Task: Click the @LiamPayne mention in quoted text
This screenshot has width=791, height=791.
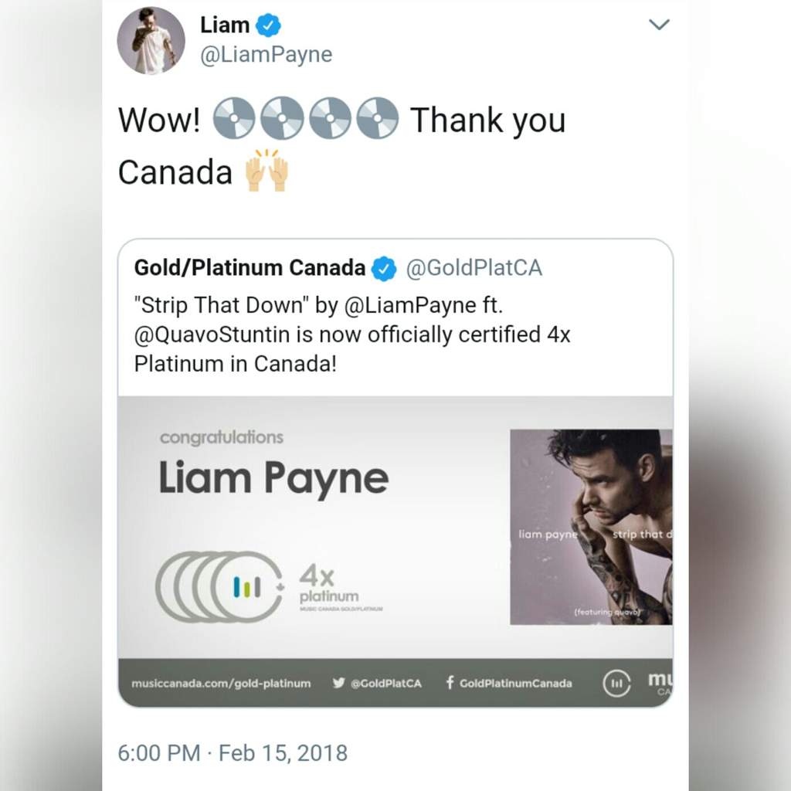Action: (410, 305)
